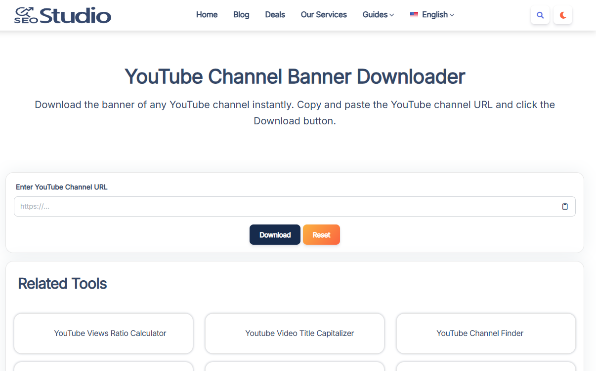This screenshot has height=371, width=596.
Task: Click the YouTube Channel Banner Downloader heading
Action: [295, 77]
